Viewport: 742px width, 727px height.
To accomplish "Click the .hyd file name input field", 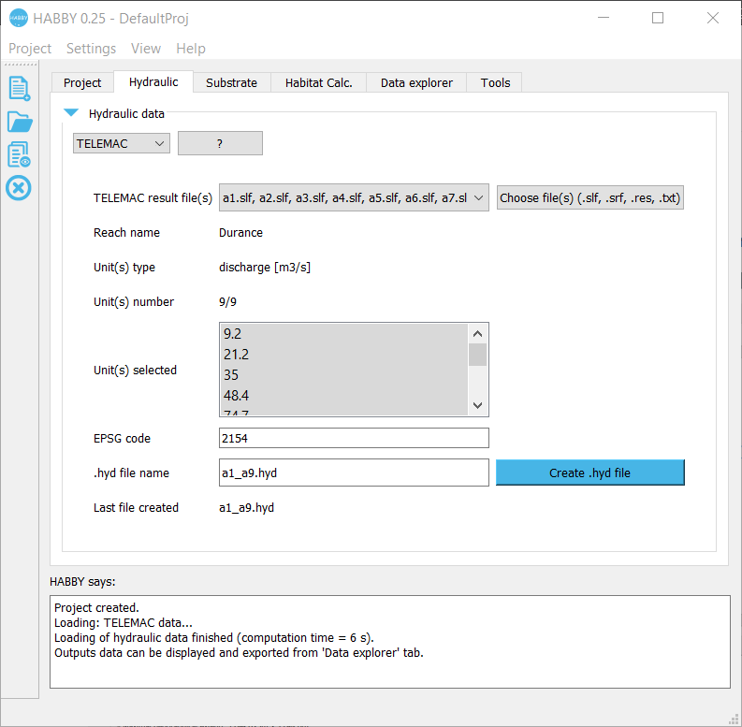I will pyautogui.click(x=354, y=473).
